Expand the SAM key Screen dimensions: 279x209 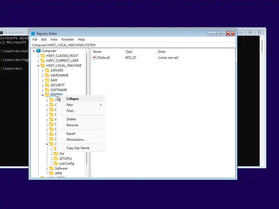pyautogui.click(x=43, y=81)
